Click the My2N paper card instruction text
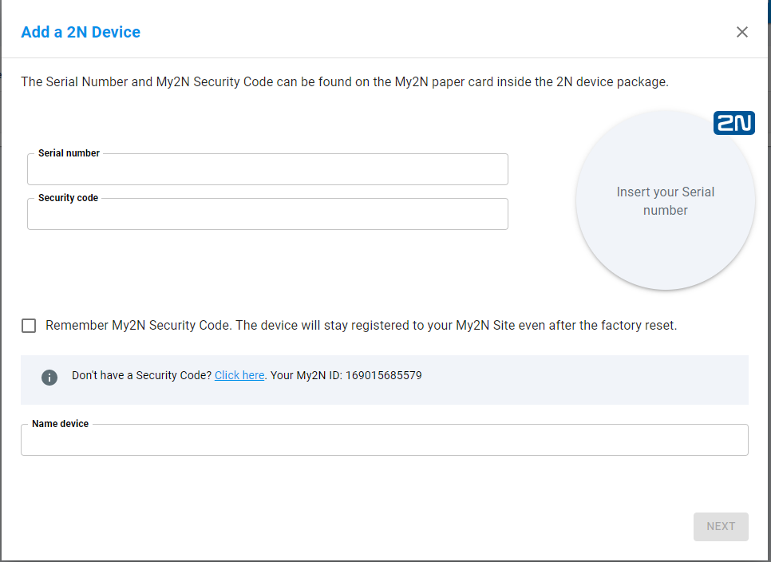 click(345, 81)
